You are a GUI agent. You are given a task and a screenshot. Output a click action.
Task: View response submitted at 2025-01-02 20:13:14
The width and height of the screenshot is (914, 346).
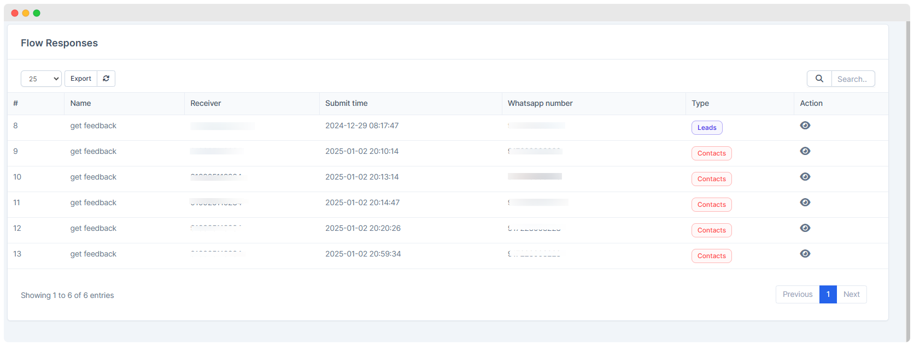[x=805, y=177]
